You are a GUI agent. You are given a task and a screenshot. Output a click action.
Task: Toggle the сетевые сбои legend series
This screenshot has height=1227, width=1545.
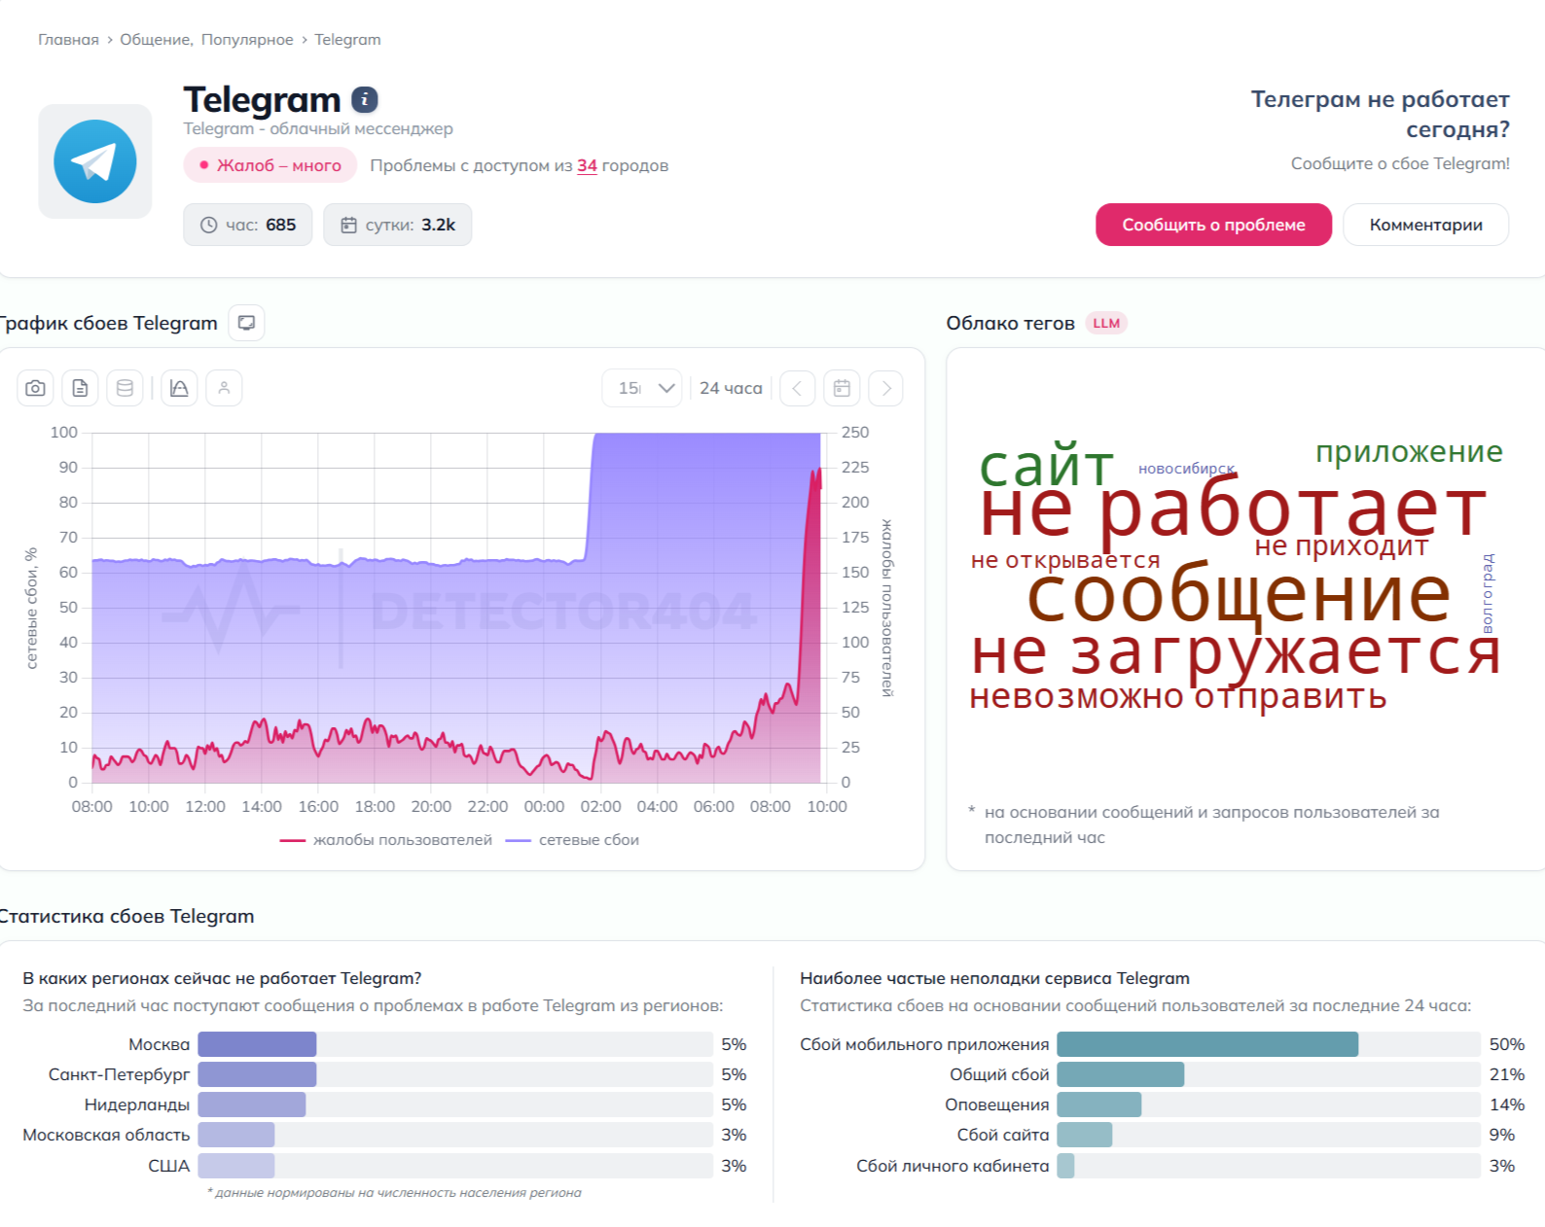click(573, 840)
